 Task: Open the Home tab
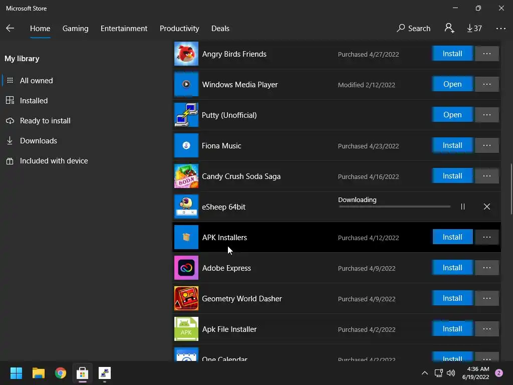[x=40, y=29]
